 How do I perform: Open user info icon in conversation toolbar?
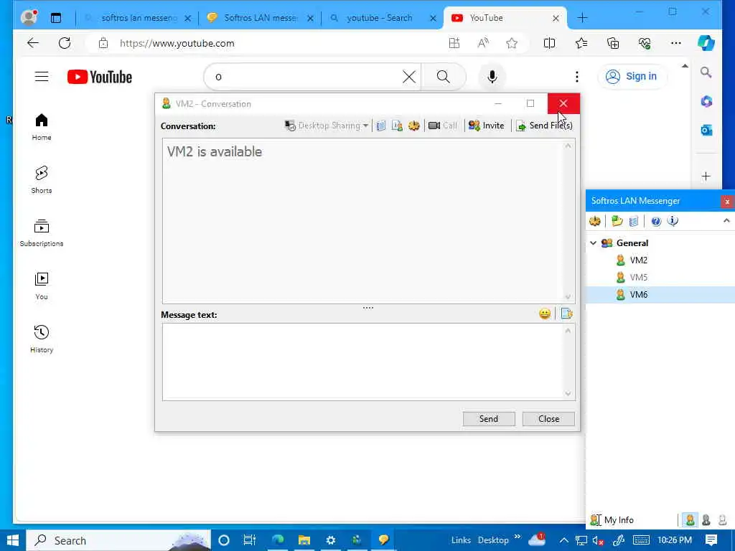click(397, 126)
